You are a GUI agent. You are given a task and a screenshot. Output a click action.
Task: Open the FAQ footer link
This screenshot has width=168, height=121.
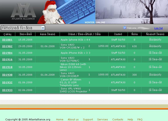coord(140,119)
